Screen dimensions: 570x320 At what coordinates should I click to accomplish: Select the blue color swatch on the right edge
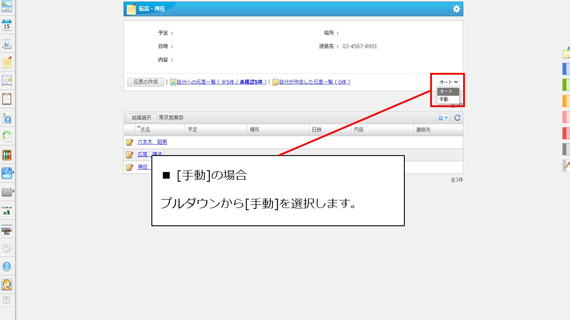[x=566, y=69]
